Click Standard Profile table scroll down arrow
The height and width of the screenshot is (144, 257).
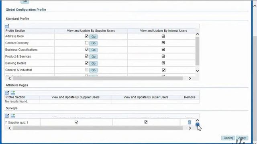pyautogui.click(x=198, y=71)
